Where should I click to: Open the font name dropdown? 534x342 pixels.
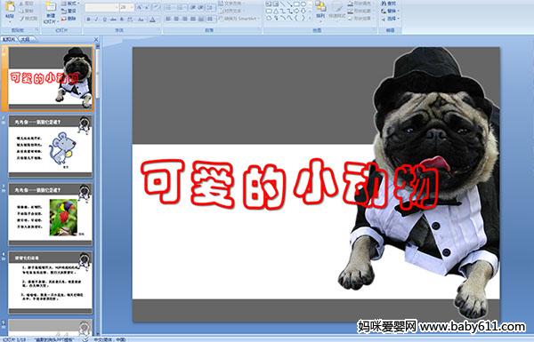(117, 7)
